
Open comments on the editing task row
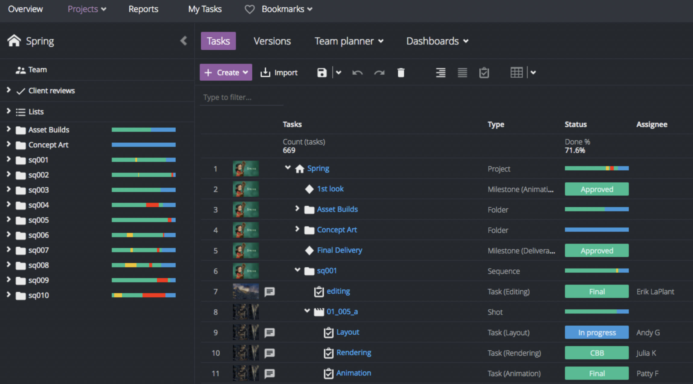pos(270,291)
